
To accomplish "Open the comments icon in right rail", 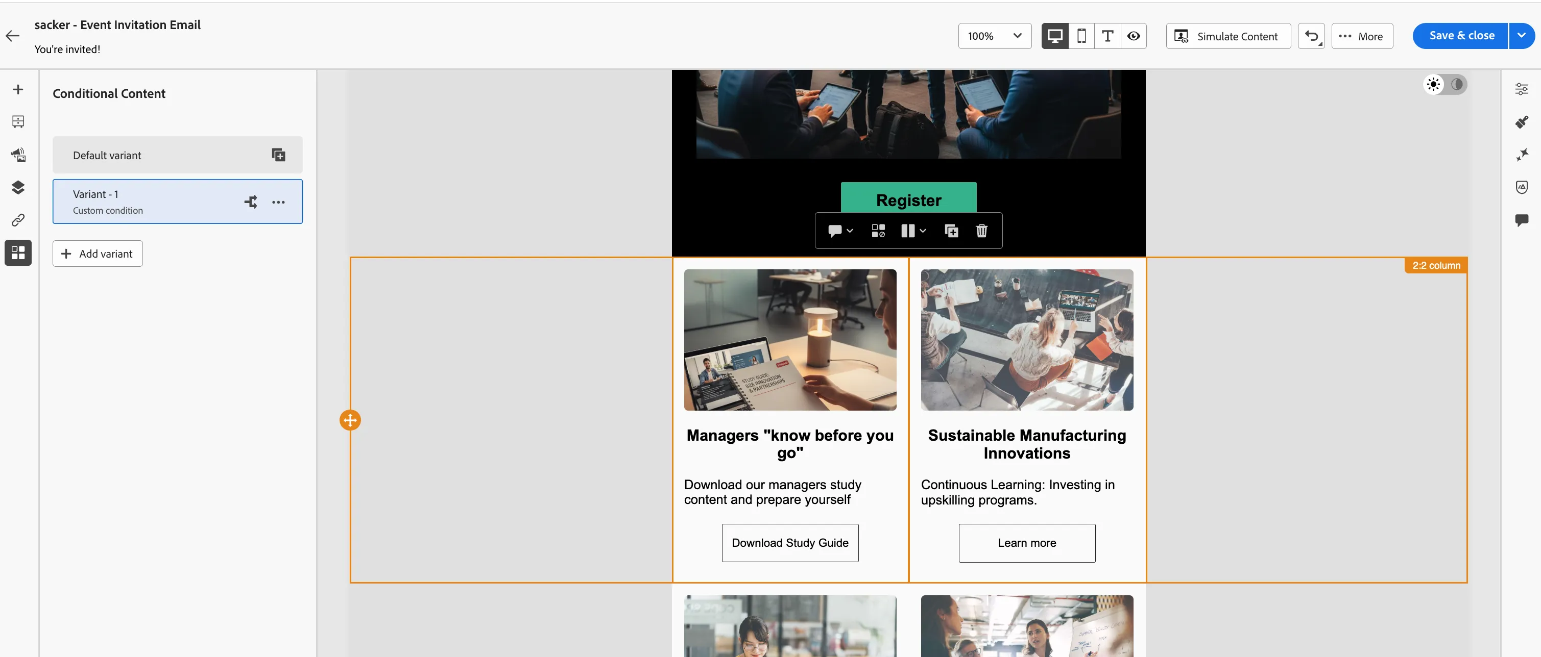I will click(1521, 220).
